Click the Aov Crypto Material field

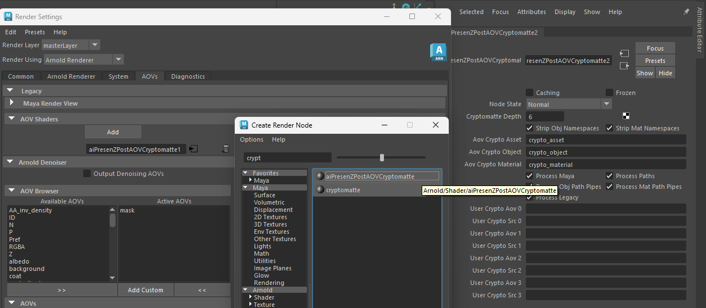(x=606, y=164)
